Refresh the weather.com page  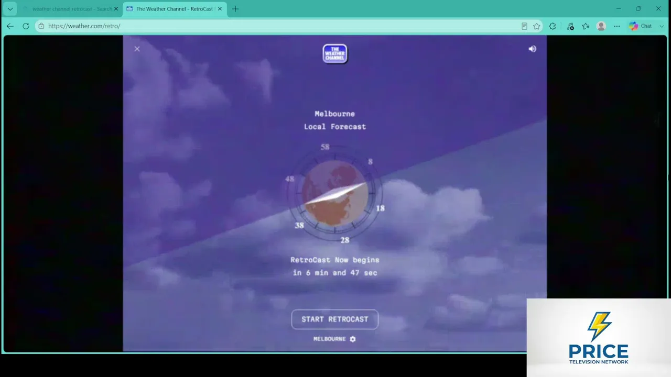(26, 26)
